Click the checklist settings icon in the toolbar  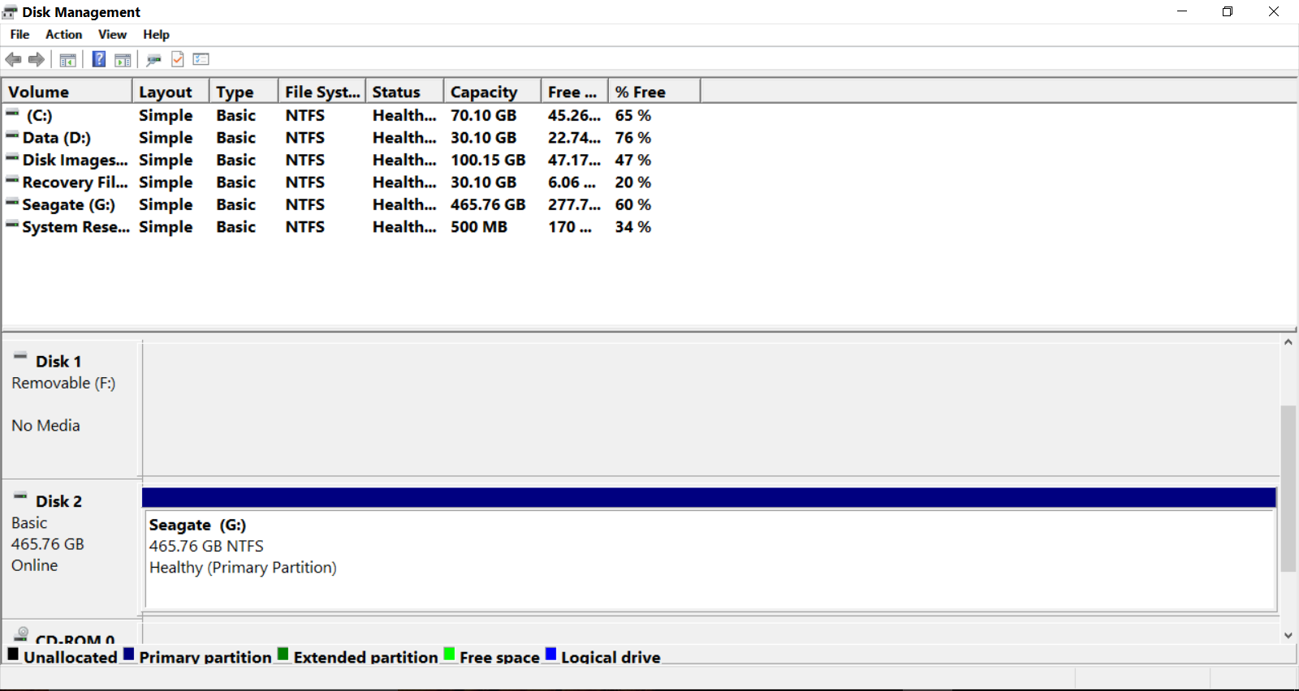coord(201,59)
